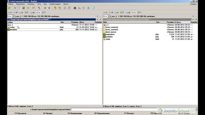The height and width of the screenshot is (115, 205).
Task: Select modules php file in left panel
Action: click(54, 30)
